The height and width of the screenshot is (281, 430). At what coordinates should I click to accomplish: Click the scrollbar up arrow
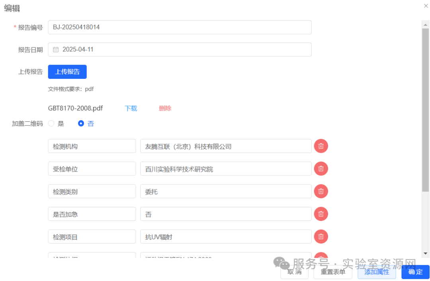[425, 25]
